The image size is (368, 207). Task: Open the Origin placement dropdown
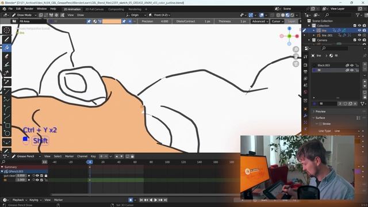(136, 15)
